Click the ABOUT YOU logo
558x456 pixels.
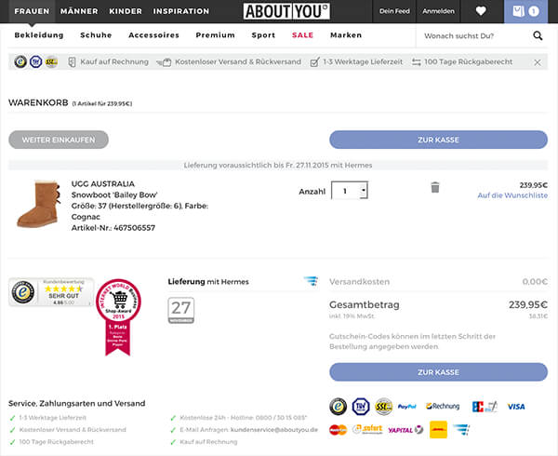[x=286, y=11]
